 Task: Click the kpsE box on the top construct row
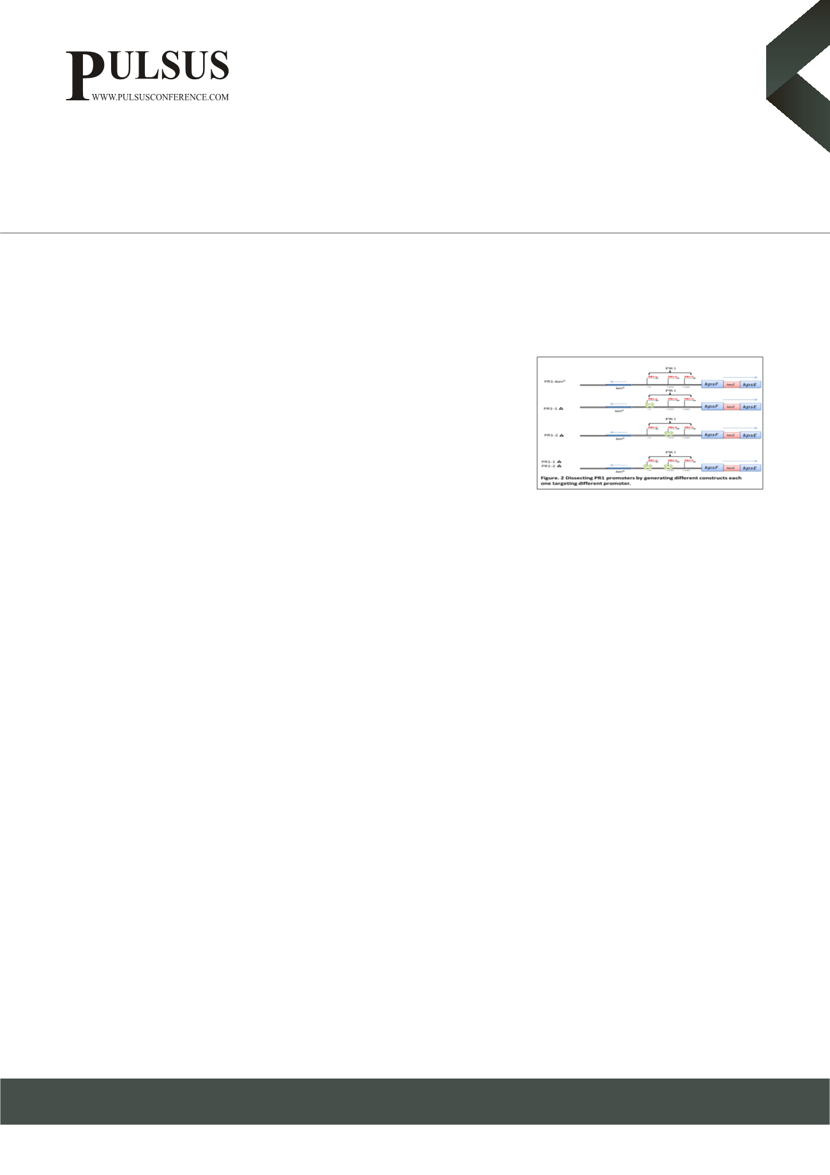pos(750,384)
